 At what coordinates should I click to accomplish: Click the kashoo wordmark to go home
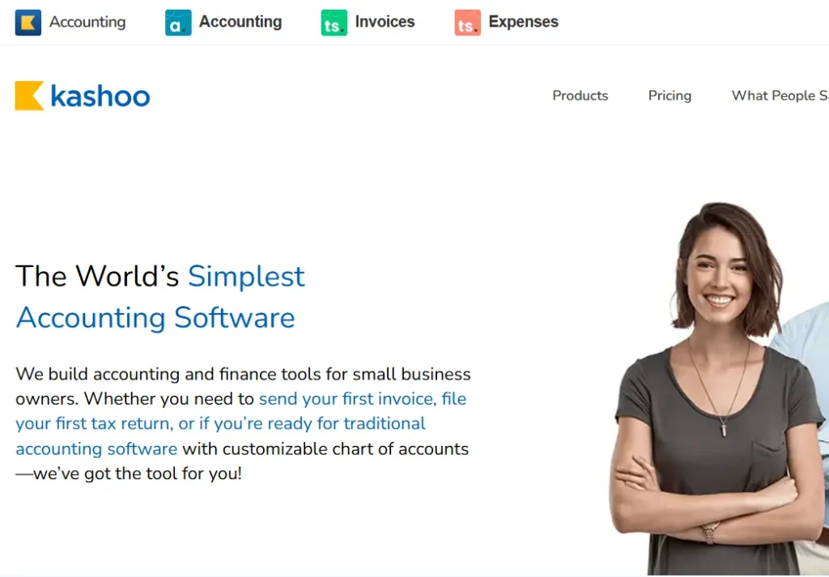(101, 95)
